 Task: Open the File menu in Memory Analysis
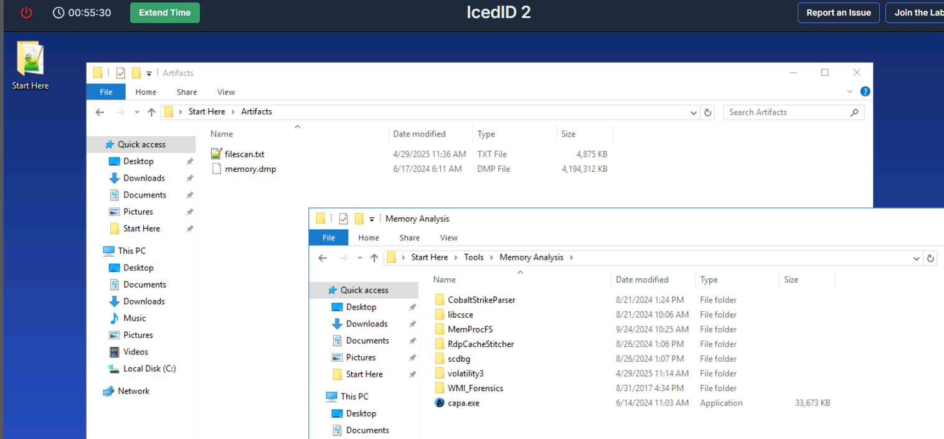point(329,238)
